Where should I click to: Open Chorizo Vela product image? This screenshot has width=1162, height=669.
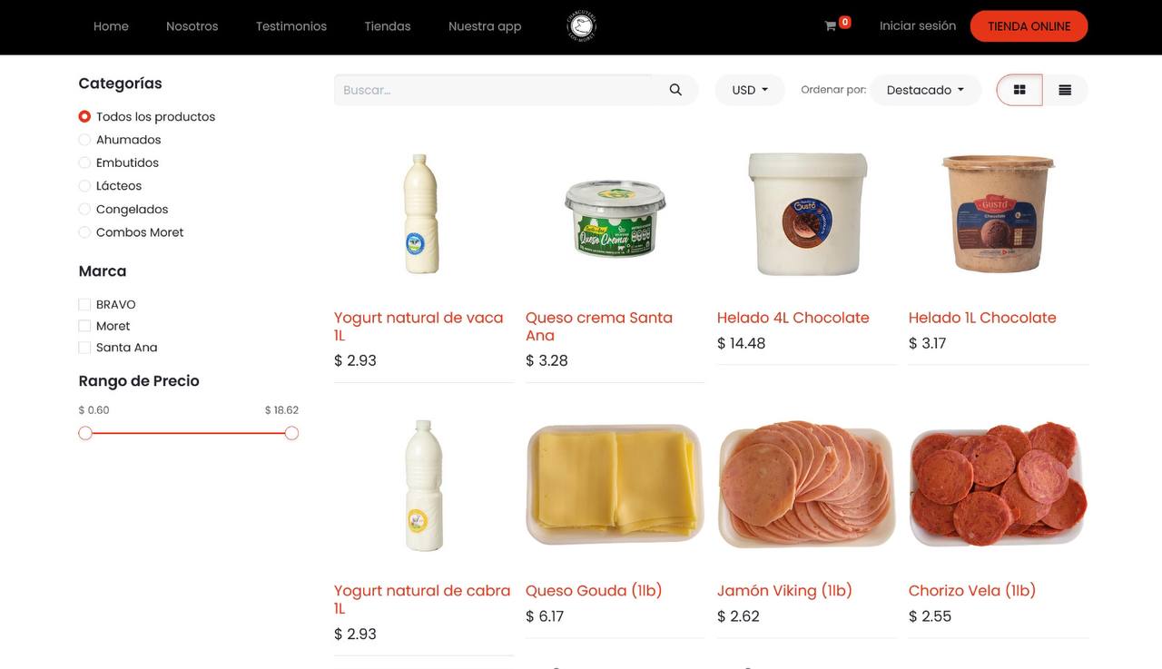tap(999, 485)
